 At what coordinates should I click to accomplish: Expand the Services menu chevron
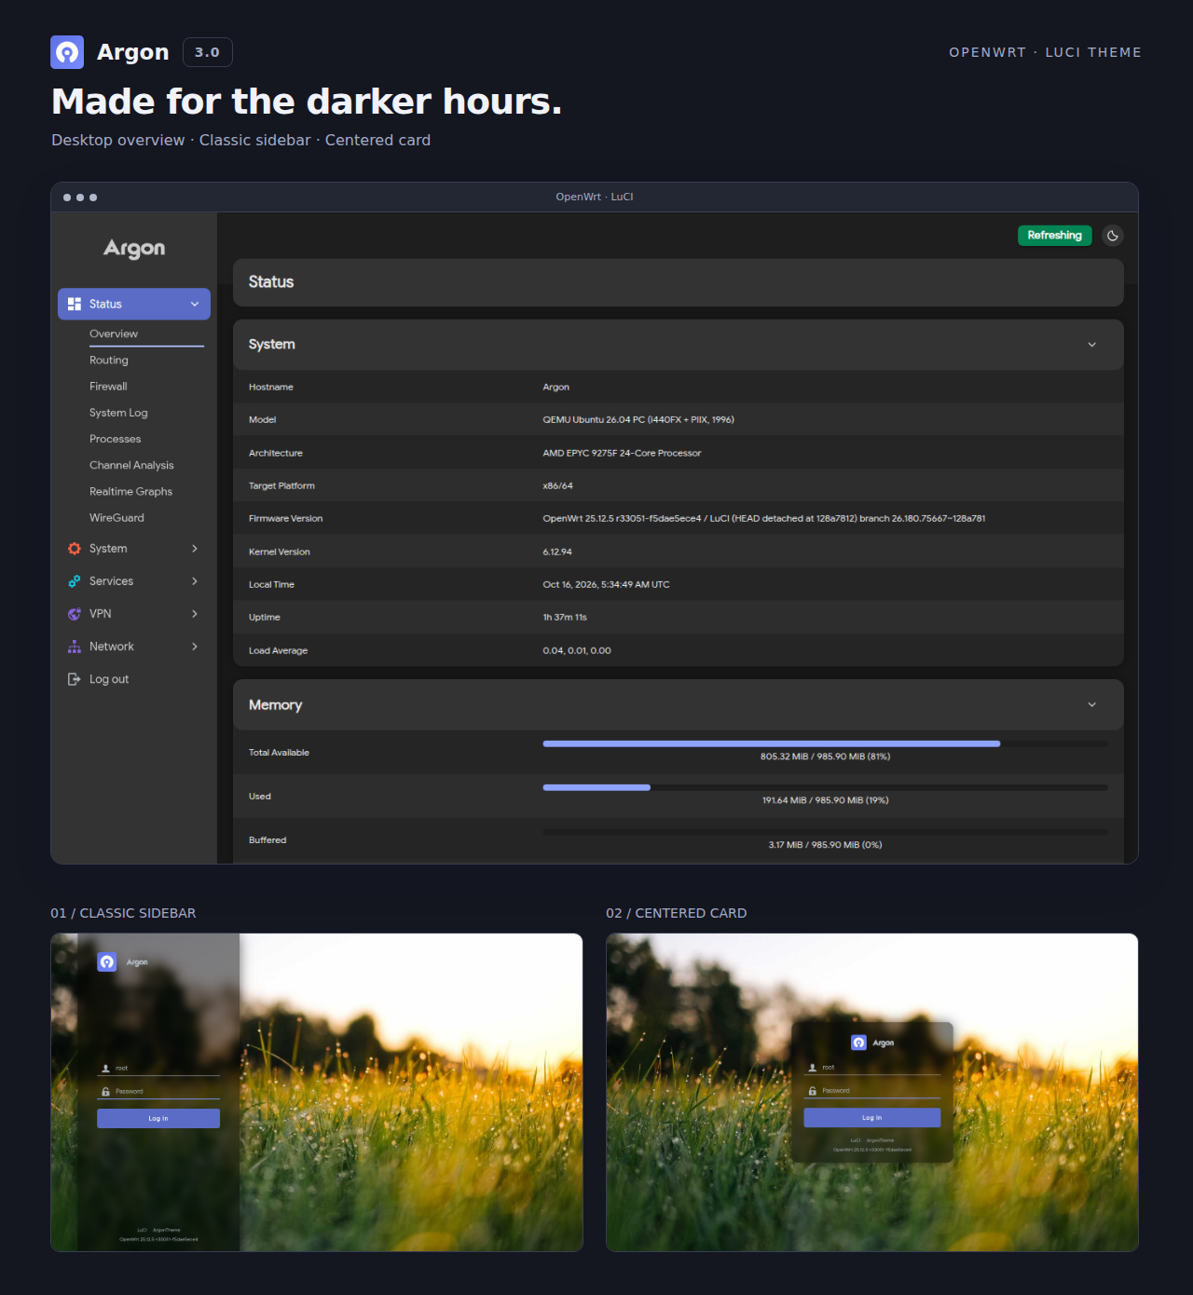pos(195,581)
